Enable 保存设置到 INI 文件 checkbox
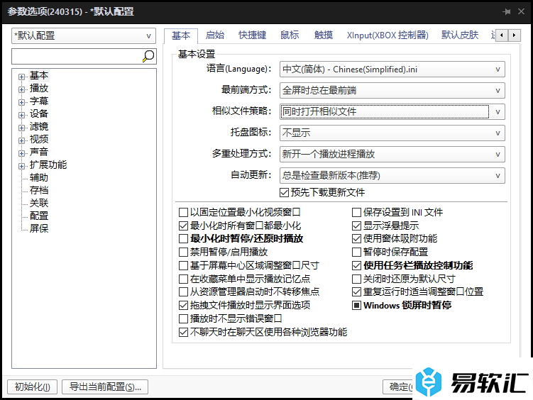This screenshot has height=400, width=533. click(x=357, y=212)
